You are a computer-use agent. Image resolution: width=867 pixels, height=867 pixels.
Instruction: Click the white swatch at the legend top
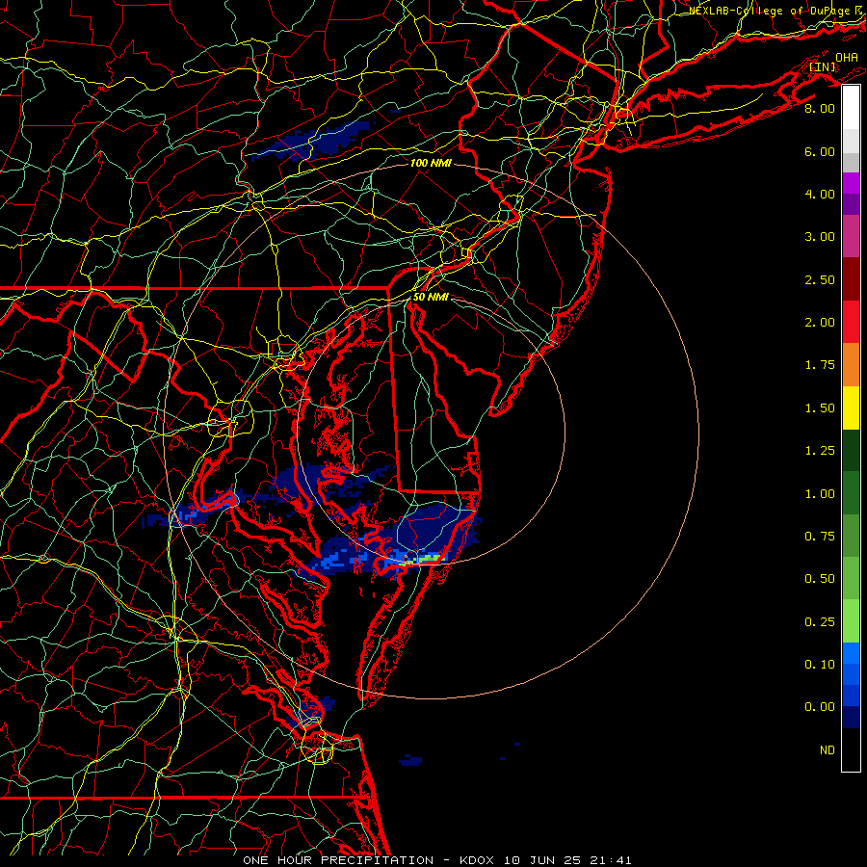pos(851,108)
